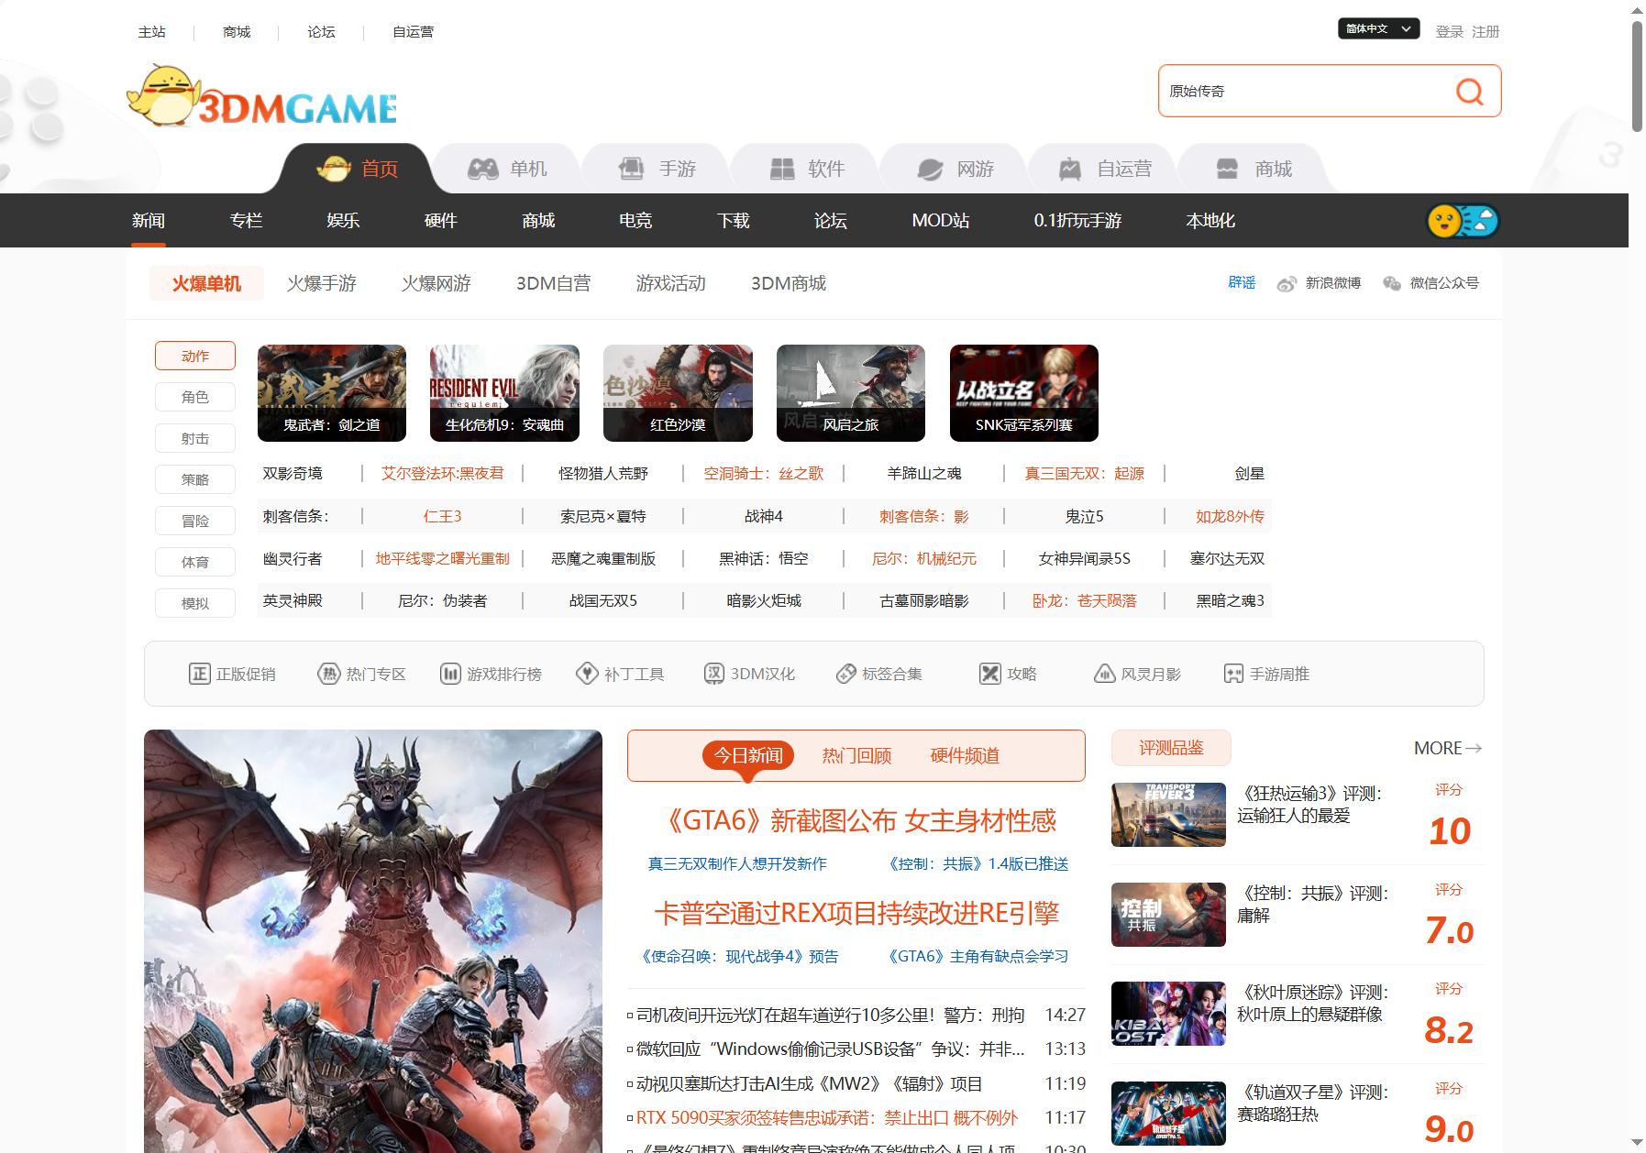This screenshot has width=1646, height=1153.
Task: Click the 热门专区 icon
Action: pos(328,674)
